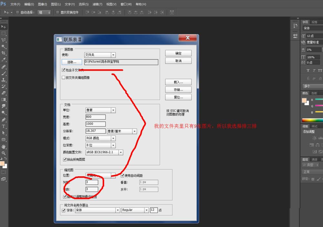The width and height of the screenshot is (323, 227).
Task: Toggle 拼合所有图层 checkbox
Action: coord(65,159)
